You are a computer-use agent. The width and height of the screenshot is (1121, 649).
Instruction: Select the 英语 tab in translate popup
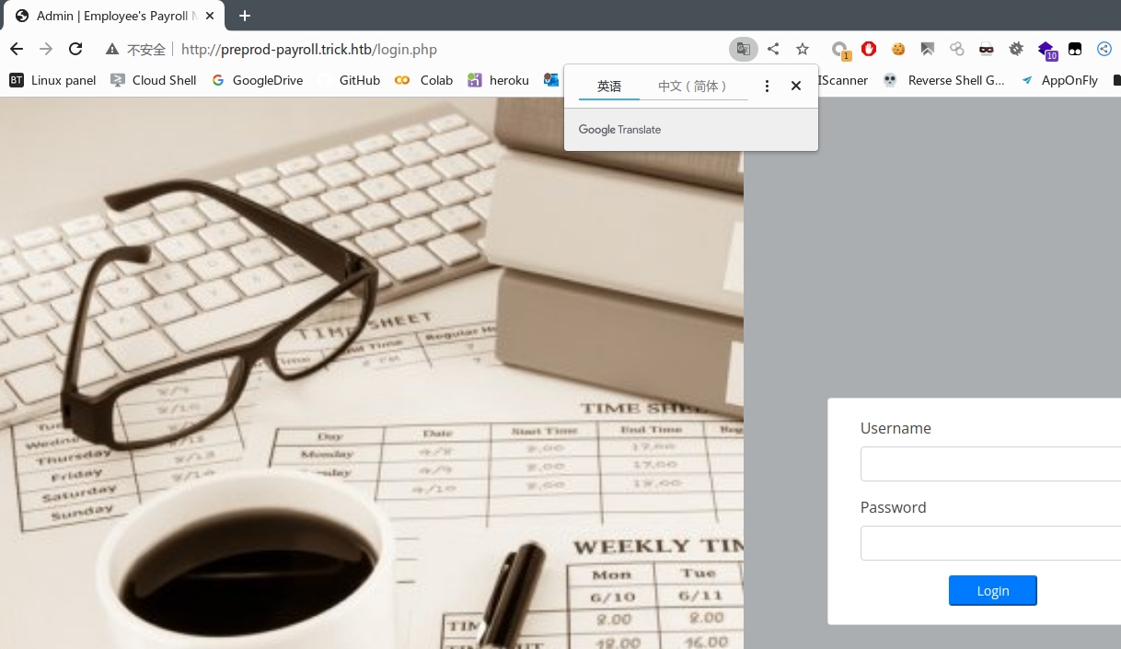[609, 86]
